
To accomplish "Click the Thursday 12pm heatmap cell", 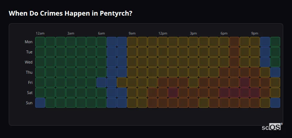I will 163,72.
